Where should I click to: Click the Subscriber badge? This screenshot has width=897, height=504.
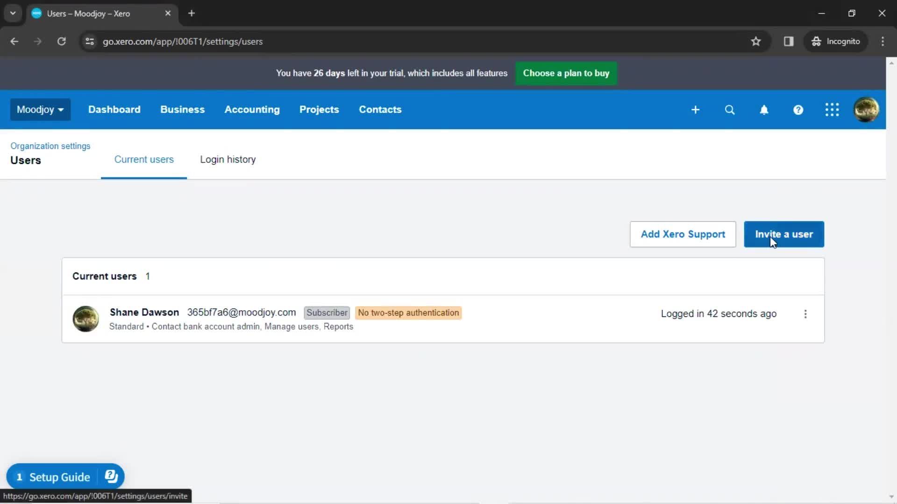(x=327, y=313)
